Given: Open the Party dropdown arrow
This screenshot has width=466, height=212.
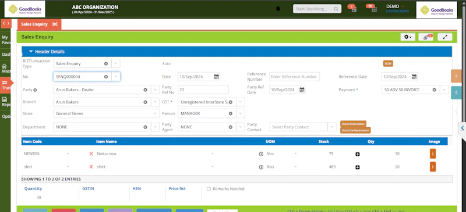Looking at the screenshot, I should click(x=155, y=90).
